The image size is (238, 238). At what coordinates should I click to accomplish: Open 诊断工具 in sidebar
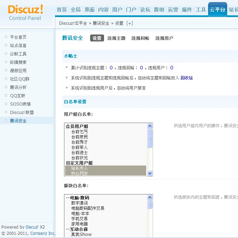tap(18, 54)
